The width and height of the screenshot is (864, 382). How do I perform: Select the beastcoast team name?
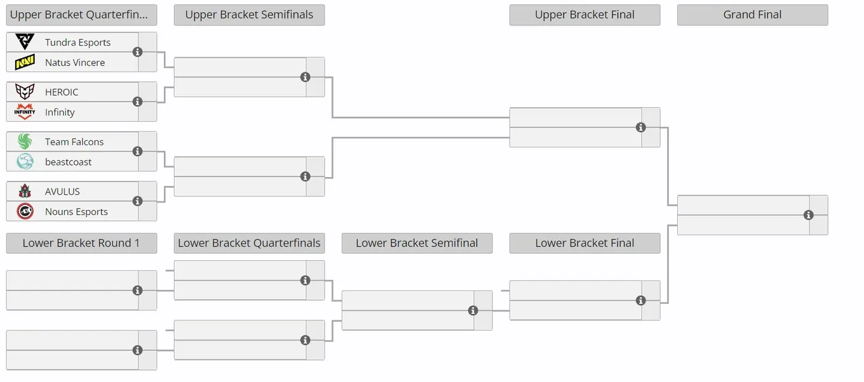click(68, 162)
